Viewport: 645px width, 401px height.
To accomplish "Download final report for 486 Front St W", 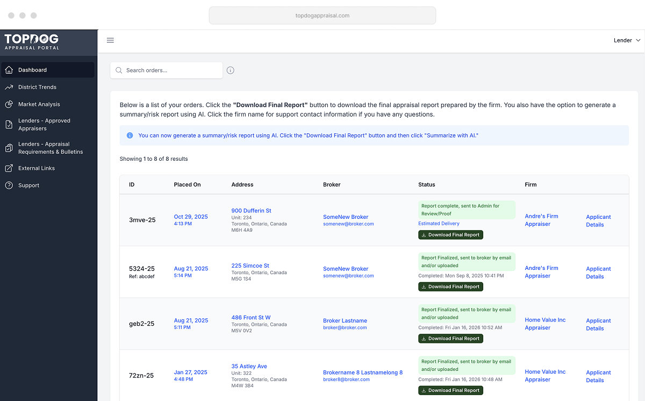I will 450,339.
